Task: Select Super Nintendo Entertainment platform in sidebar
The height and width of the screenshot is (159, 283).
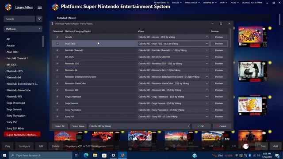Action: pyautogui.click(x=22, y=135)
